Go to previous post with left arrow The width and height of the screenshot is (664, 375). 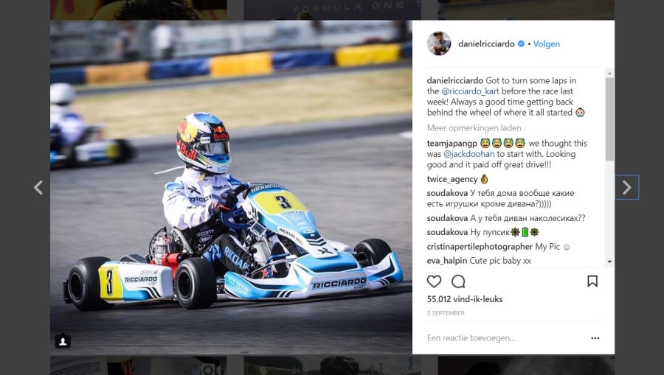[x=38, y=187]
